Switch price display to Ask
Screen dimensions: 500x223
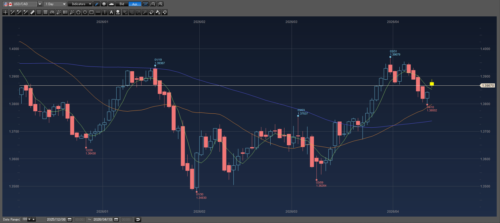coord(135,4)
